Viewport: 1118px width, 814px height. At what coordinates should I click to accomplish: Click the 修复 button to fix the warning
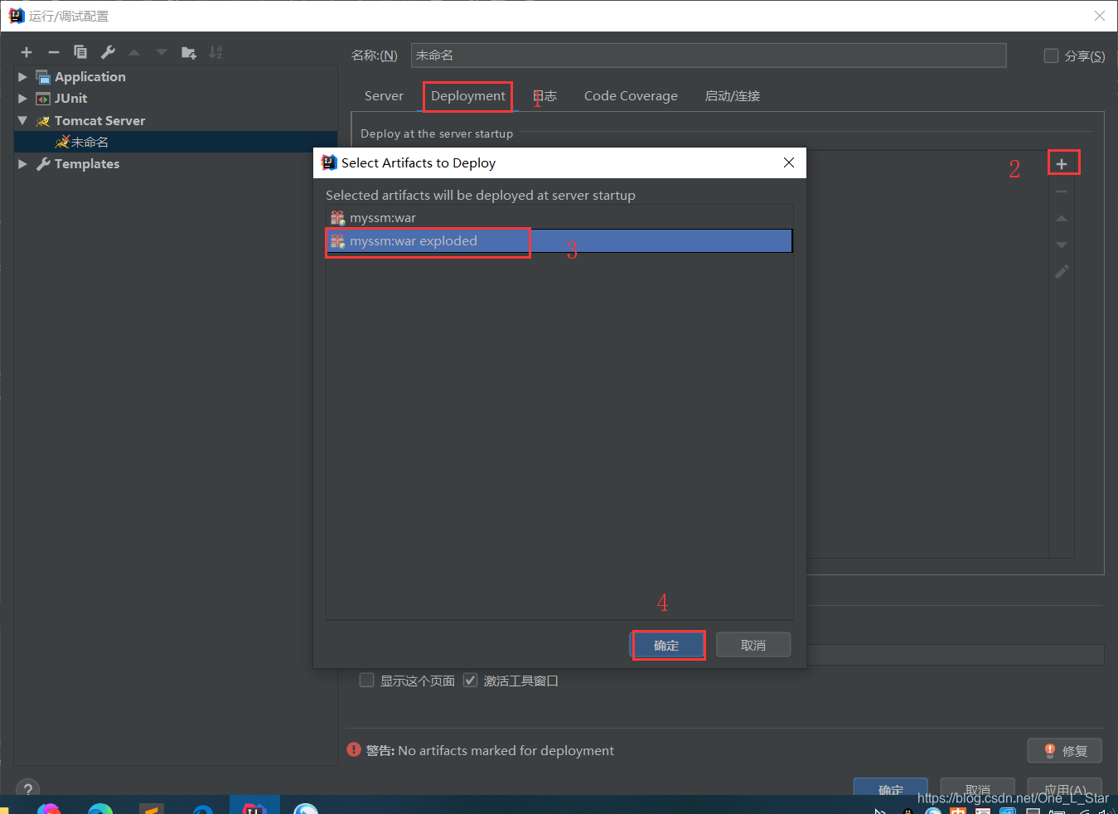1064,750
